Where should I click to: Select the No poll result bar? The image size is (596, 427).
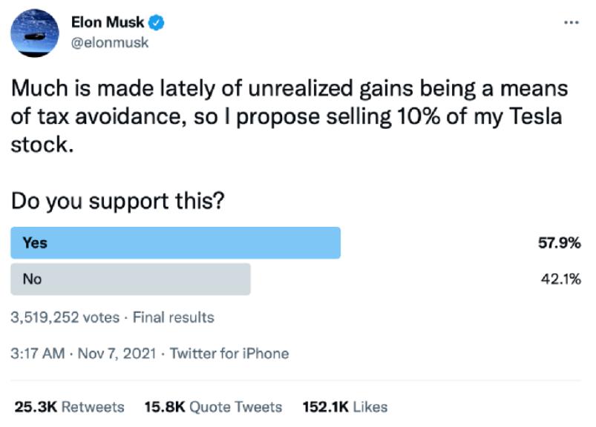coord(131,279)
